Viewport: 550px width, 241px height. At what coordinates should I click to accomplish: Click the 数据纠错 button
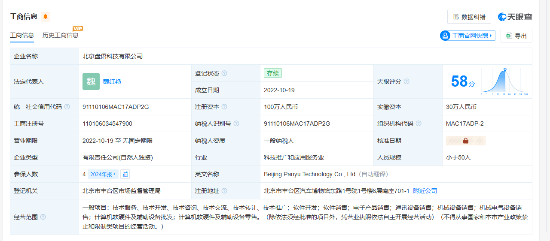coord(469,17)
